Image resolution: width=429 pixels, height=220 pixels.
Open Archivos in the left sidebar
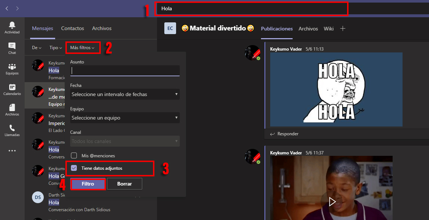12,109
